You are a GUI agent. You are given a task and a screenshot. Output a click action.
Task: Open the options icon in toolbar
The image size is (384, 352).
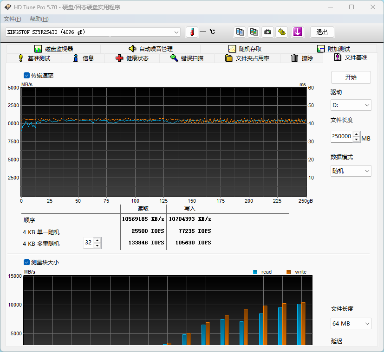pyautogui.click(x=281, y=32)
